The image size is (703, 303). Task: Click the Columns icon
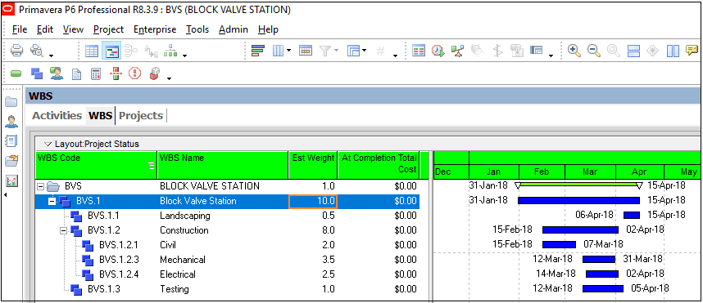point(279,51)
